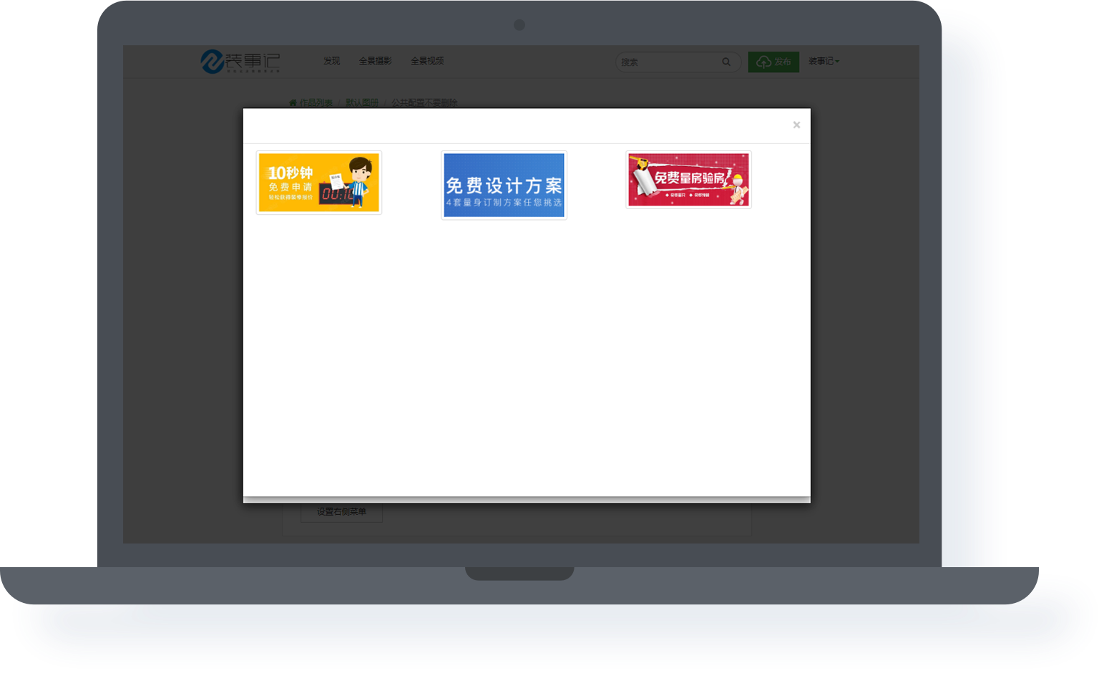Navigate to the 默认图册 breadcrumb link
The image size is (1109, 676).
pyautogui.click(x=361, y=103)
